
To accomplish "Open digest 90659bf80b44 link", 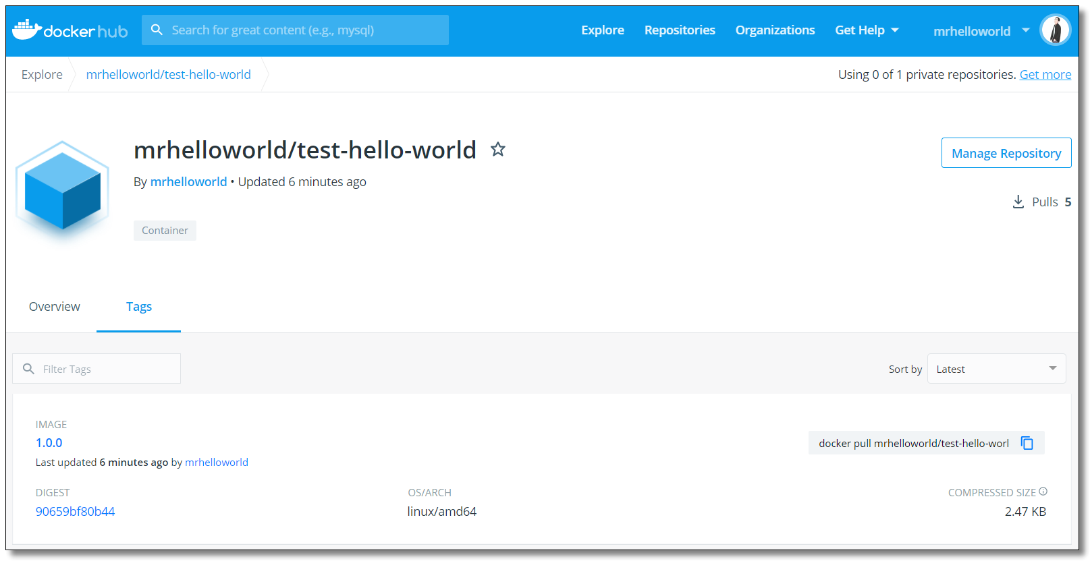I will click(75, 512).
